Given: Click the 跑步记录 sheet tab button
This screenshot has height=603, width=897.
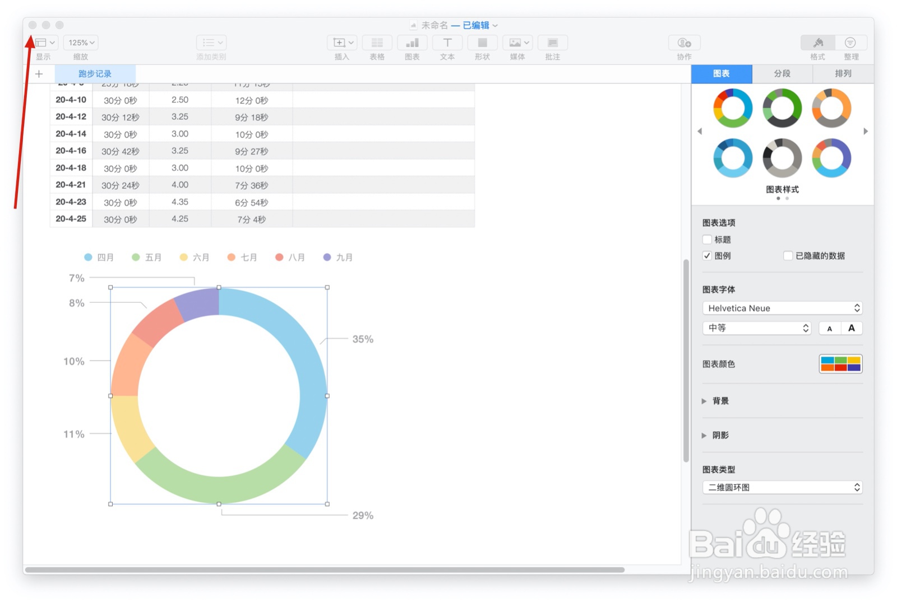Looking at the screenshot, I should (x=94, y=73).
